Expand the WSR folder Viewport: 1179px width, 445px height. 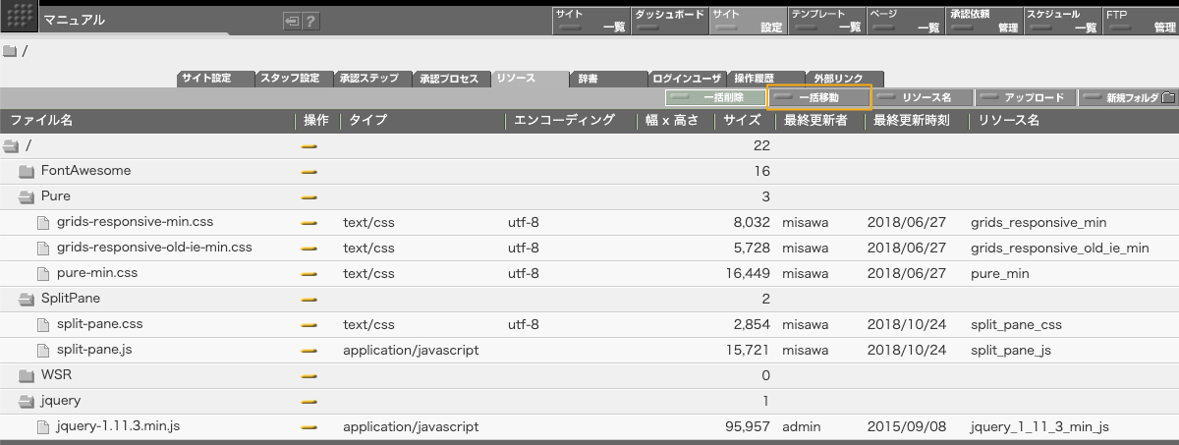coord(27,375)
